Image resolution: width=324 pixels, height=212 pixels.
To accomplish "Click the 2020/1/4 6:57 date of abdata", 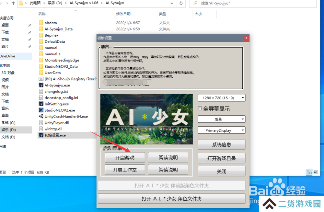I will pyautogui.click(x=128, y=23).
